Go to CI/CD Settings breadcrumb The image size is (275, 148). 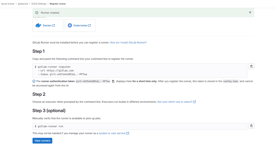pos(39,4)
